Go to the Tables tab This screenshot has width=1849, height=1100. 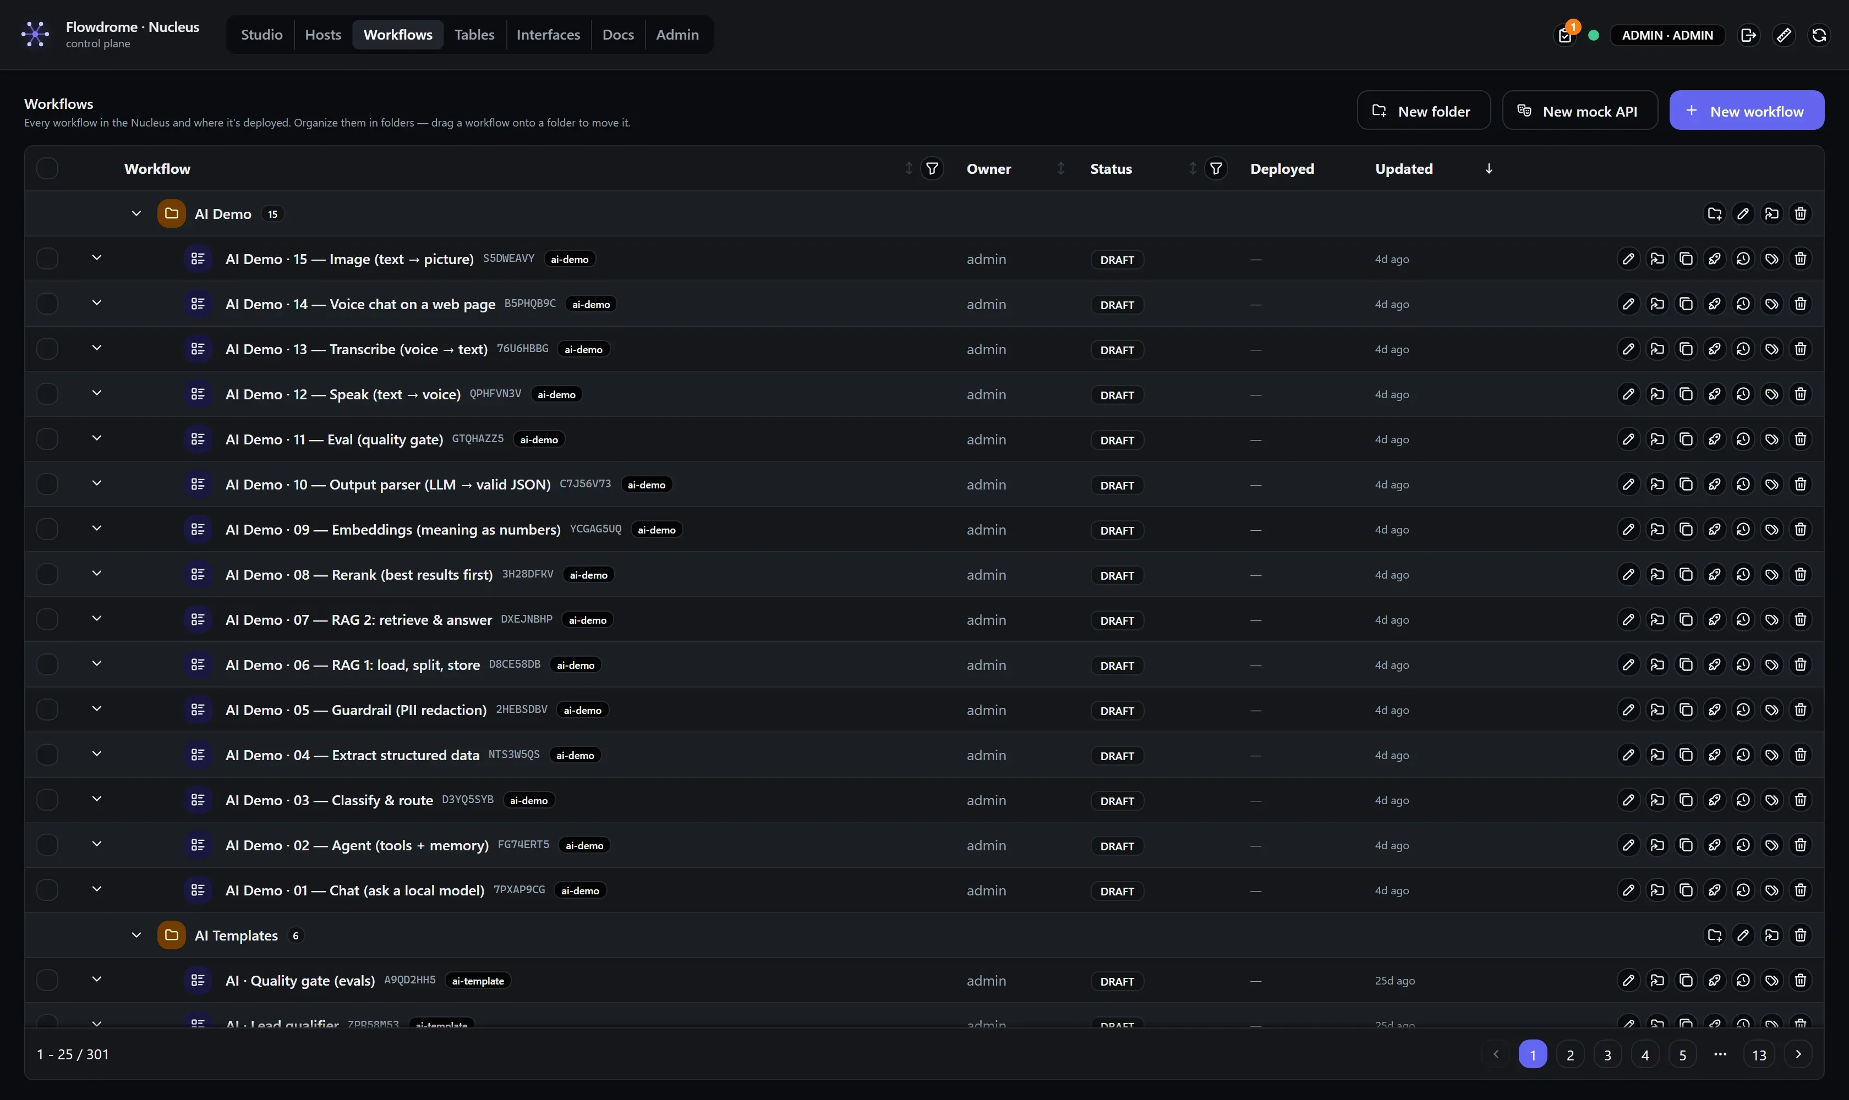coord(475,35)
